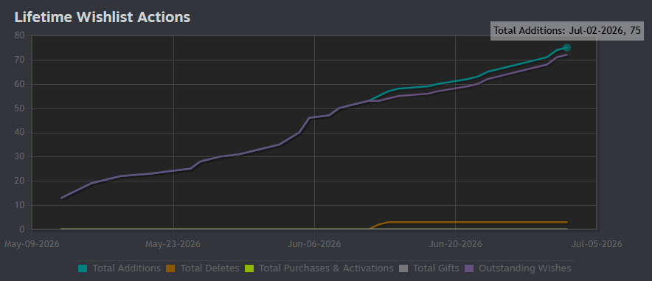Click the 30 y-axis value label
Image resolution: width=652 pixels, height=281 pixels.
(x=20, y=157)
